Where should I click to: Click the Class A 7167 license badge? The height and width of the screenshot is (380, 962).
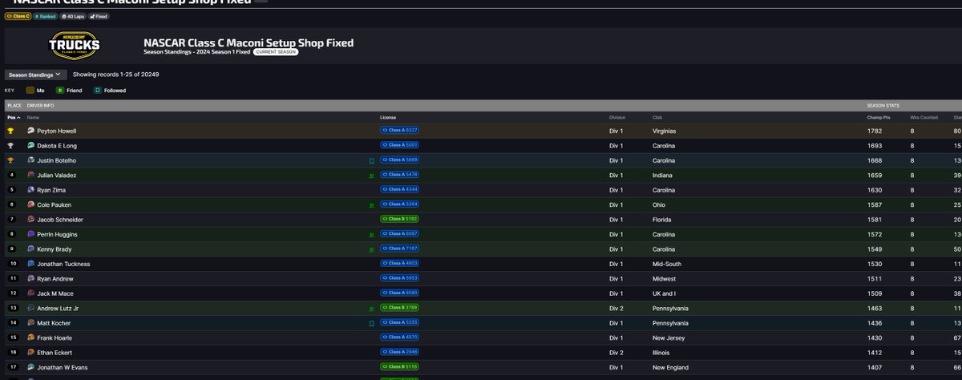[399, 249]
